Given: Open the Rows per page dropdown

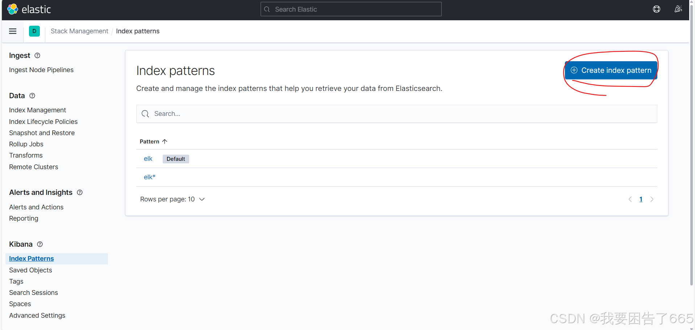Looking at the screenshot, I should pyautogui.click(x=172, y=199).
